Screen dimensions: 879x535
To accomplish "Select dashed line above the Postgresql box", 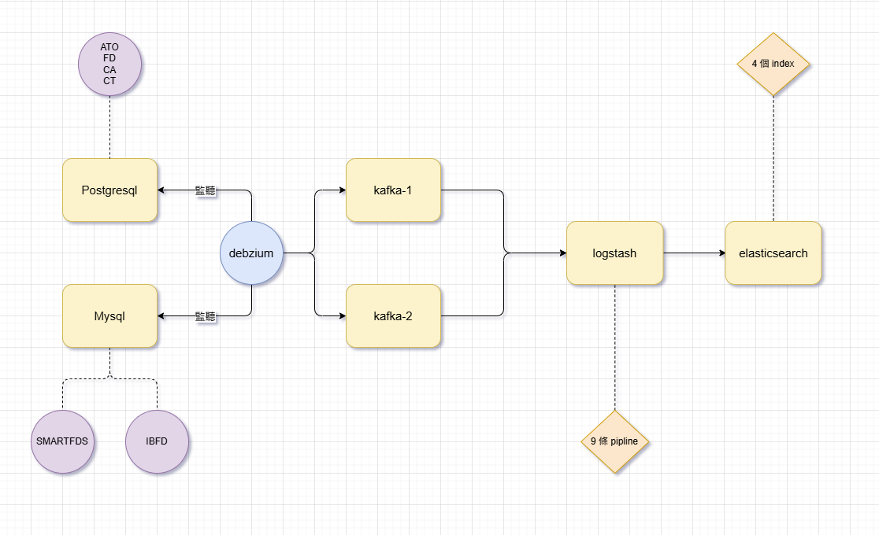I will click(109, 127).
